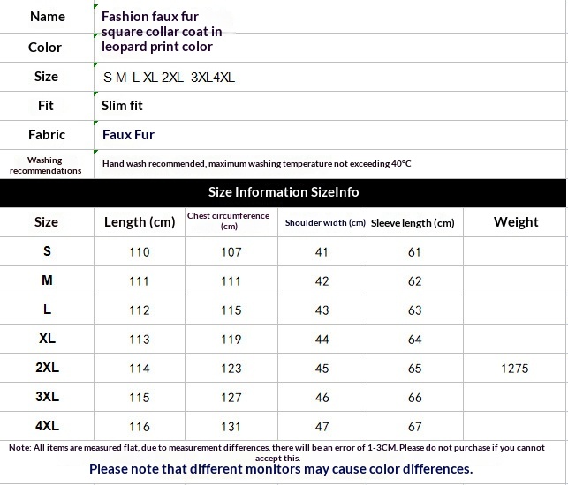The image size is (568, 485).
Task: Select the 'Shoulder width (cm)' column header
Action: (x=324, y=223)
